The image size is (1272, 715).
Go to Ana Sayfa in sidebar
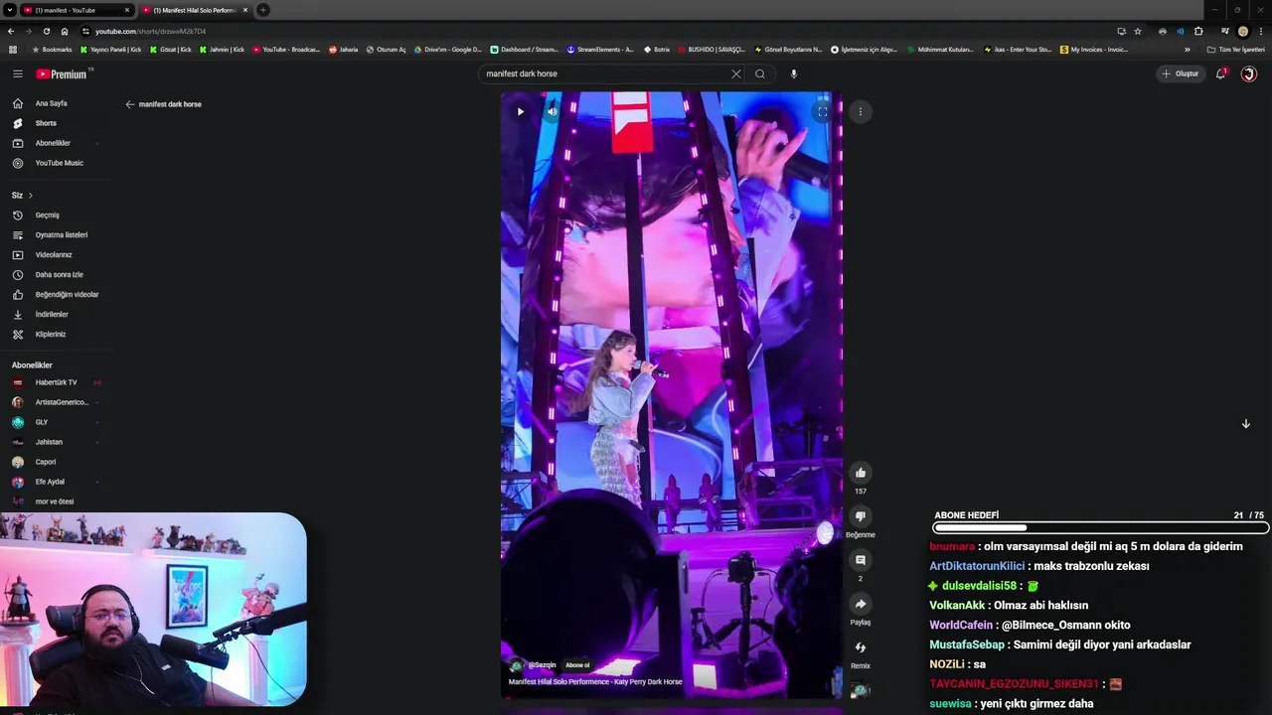(51, 103)
